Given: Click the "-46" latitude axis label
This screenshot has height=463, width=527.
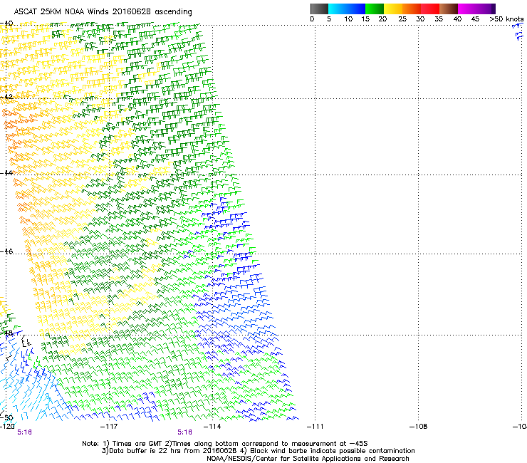Looking at the screenshot, I should pyautogui.click(x=6, y=251).
